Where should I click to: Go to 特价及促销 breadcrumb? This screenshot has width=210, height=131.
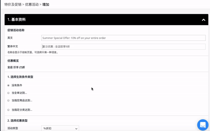13,5
